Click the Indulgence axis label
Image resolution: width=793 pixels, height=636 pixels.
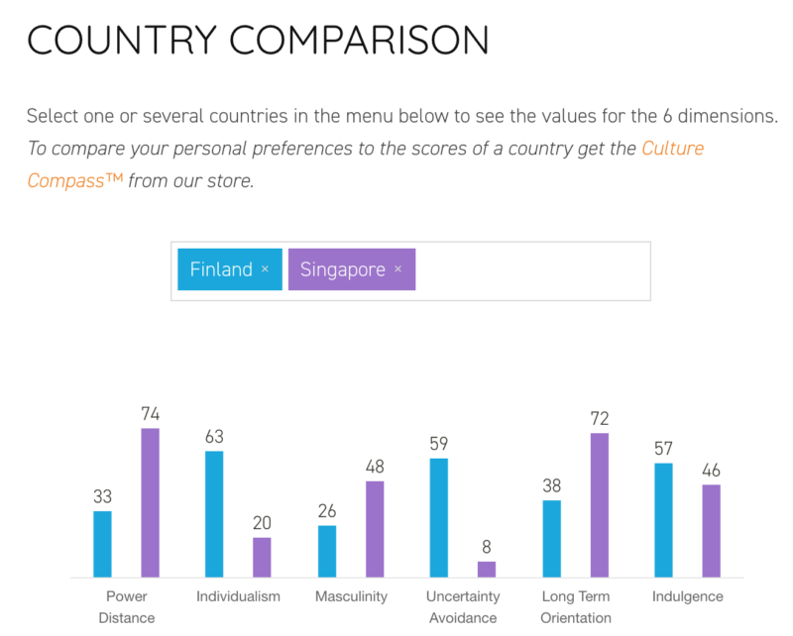point(688,596)
